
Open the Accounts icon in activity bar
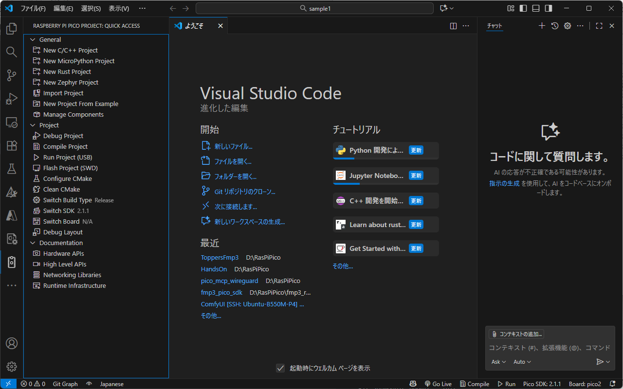[12, 343]
